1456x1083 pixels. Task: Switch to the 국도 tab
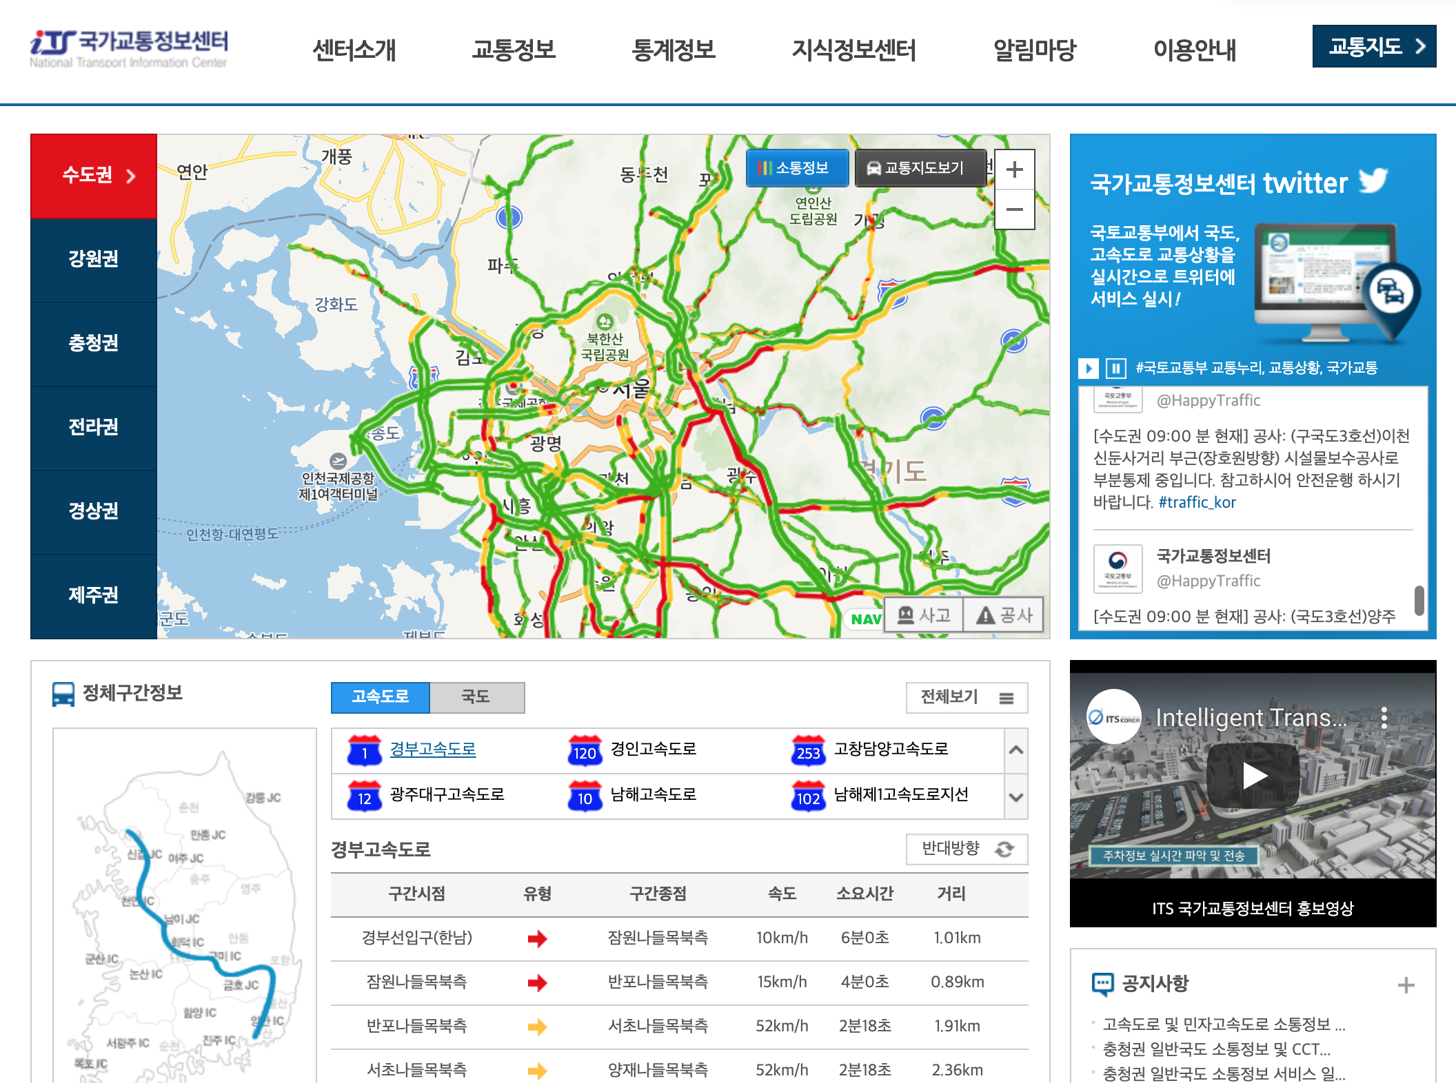476,697
